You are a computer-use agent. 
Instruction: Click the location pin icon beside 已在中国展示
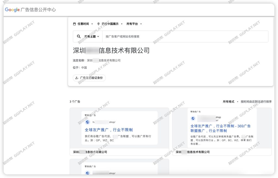[99, 24]
